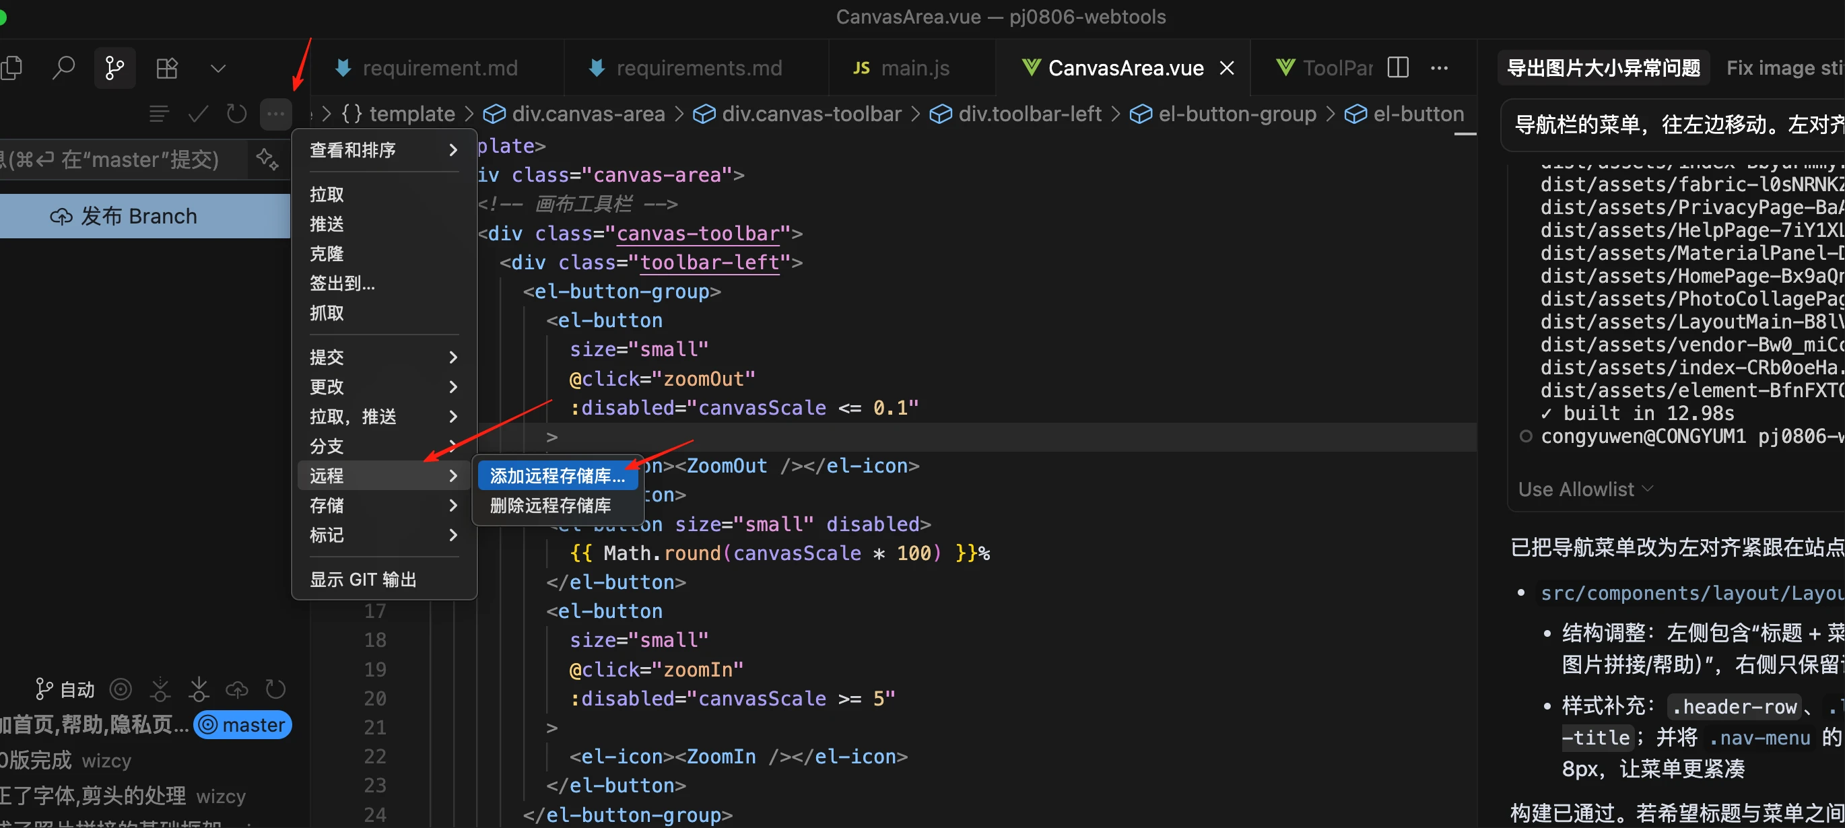Select 添加远程存储库... submenu item
Screen dimensions: 1845x828
tap(558, 476)
